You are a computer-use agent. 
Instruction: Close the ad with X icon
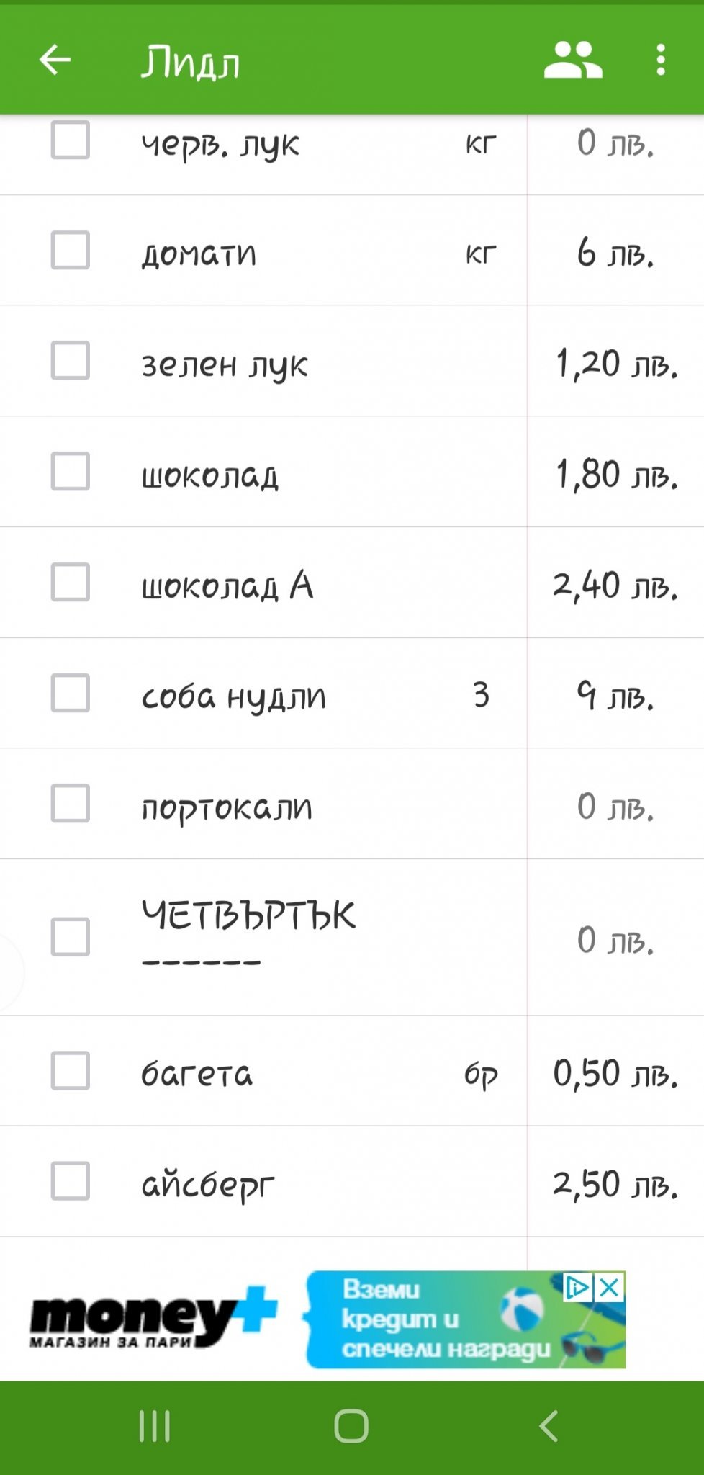tap(610, 1288)
